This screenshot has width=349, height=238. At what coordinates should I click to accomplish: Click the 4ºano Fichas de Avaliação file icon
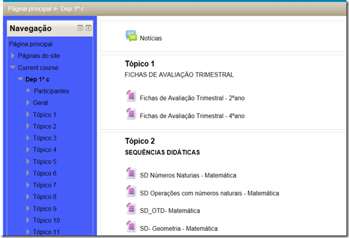tap(131, 114)
